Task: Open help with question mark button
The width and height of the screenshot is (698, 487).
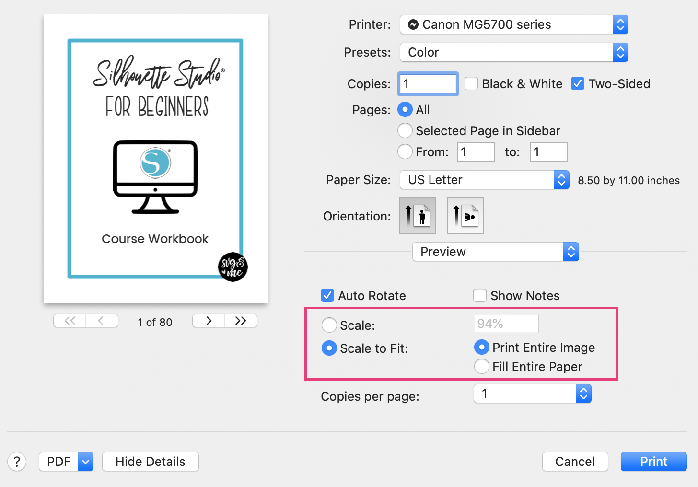Action: click(17, 462)
